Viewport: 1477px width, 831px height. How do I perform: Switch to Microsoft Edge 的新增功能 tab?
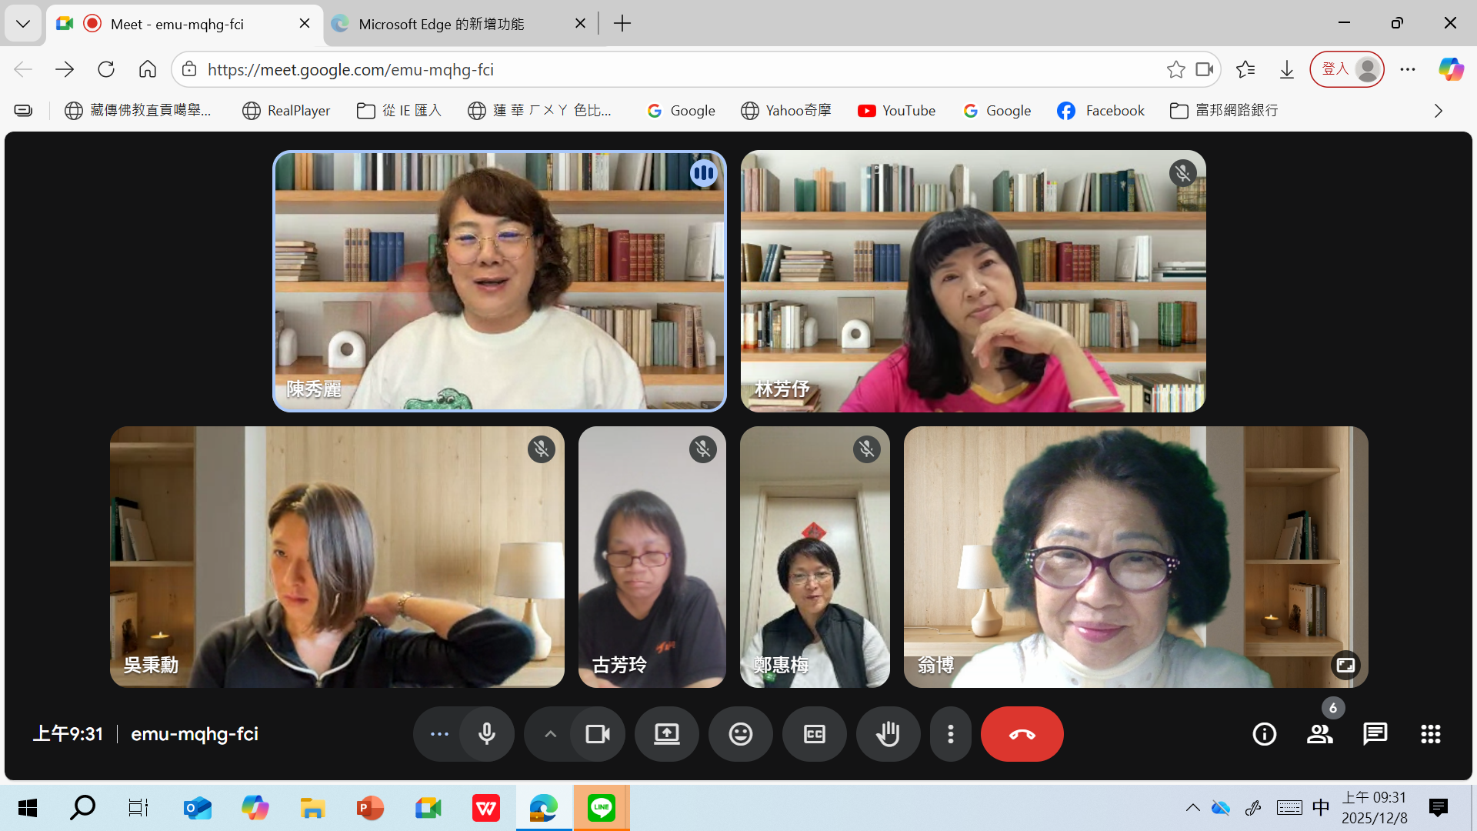point(442,24)
